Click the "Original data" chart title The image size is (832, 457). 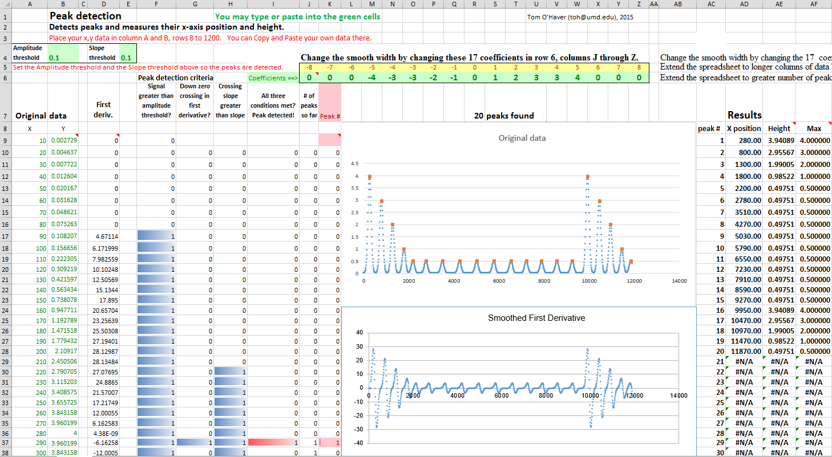pyautogui.click(x=522, y=138)
